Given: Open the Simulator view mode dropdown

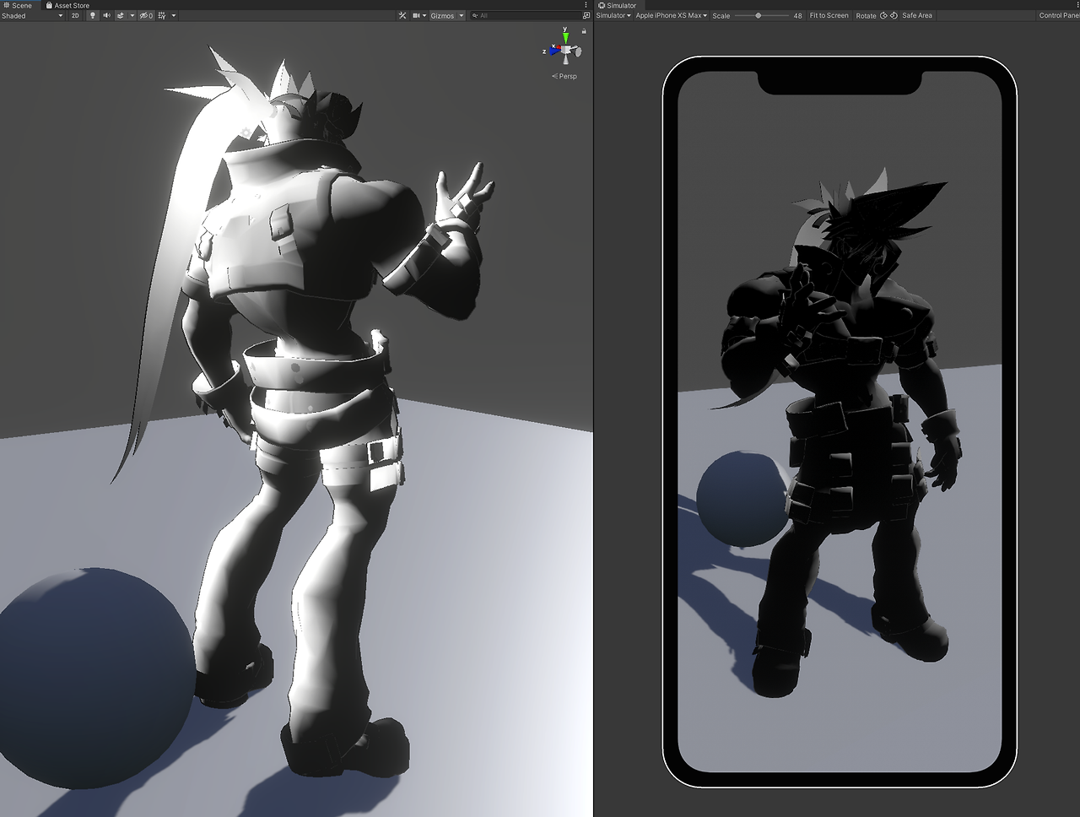Looking at the screenshot, I should [613, 16].
